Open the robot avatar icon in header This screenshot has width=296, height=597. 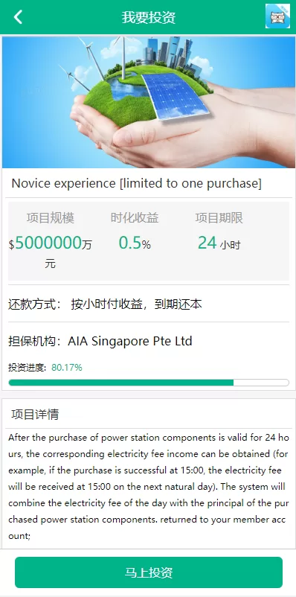(277, 16)
